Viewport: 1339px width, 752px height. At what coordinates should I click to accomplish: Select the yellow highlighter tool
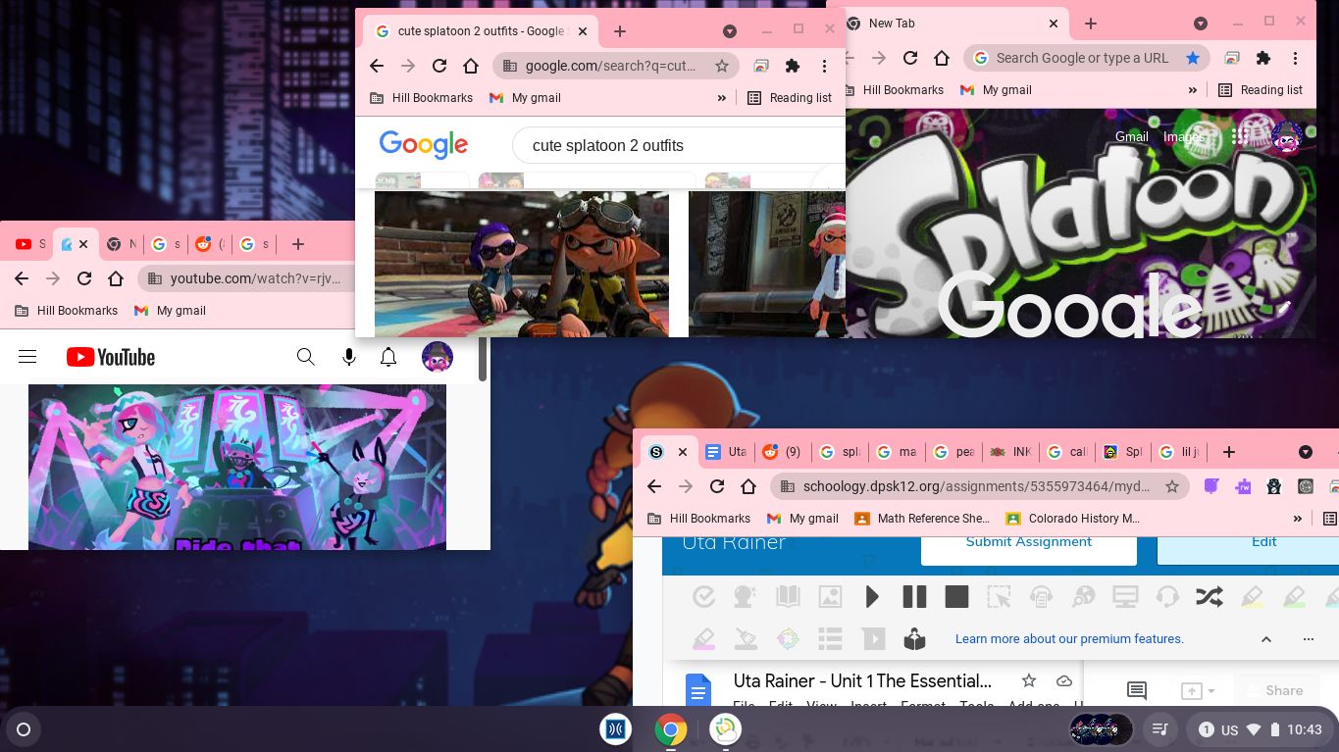coord(1252,596)
